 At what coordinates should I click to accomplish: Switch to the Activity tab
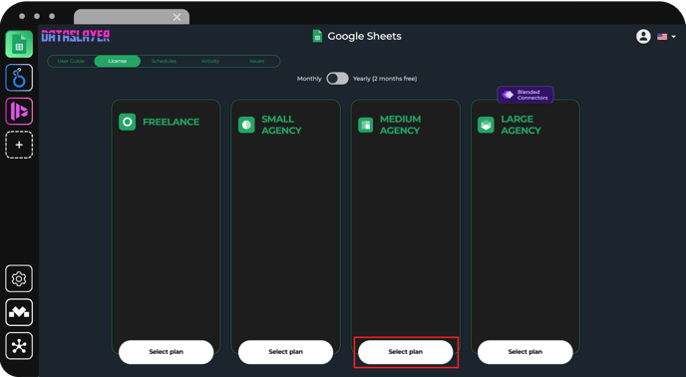210,61
